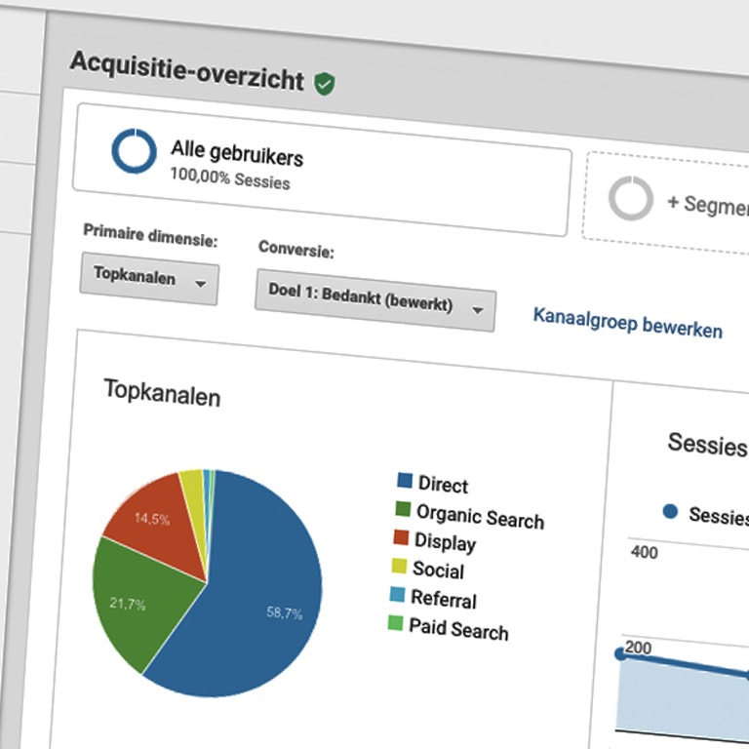The width and height of the screenshot is (749, 749).
Task: Click the Display legend color swatch
Action: (401, 537)
